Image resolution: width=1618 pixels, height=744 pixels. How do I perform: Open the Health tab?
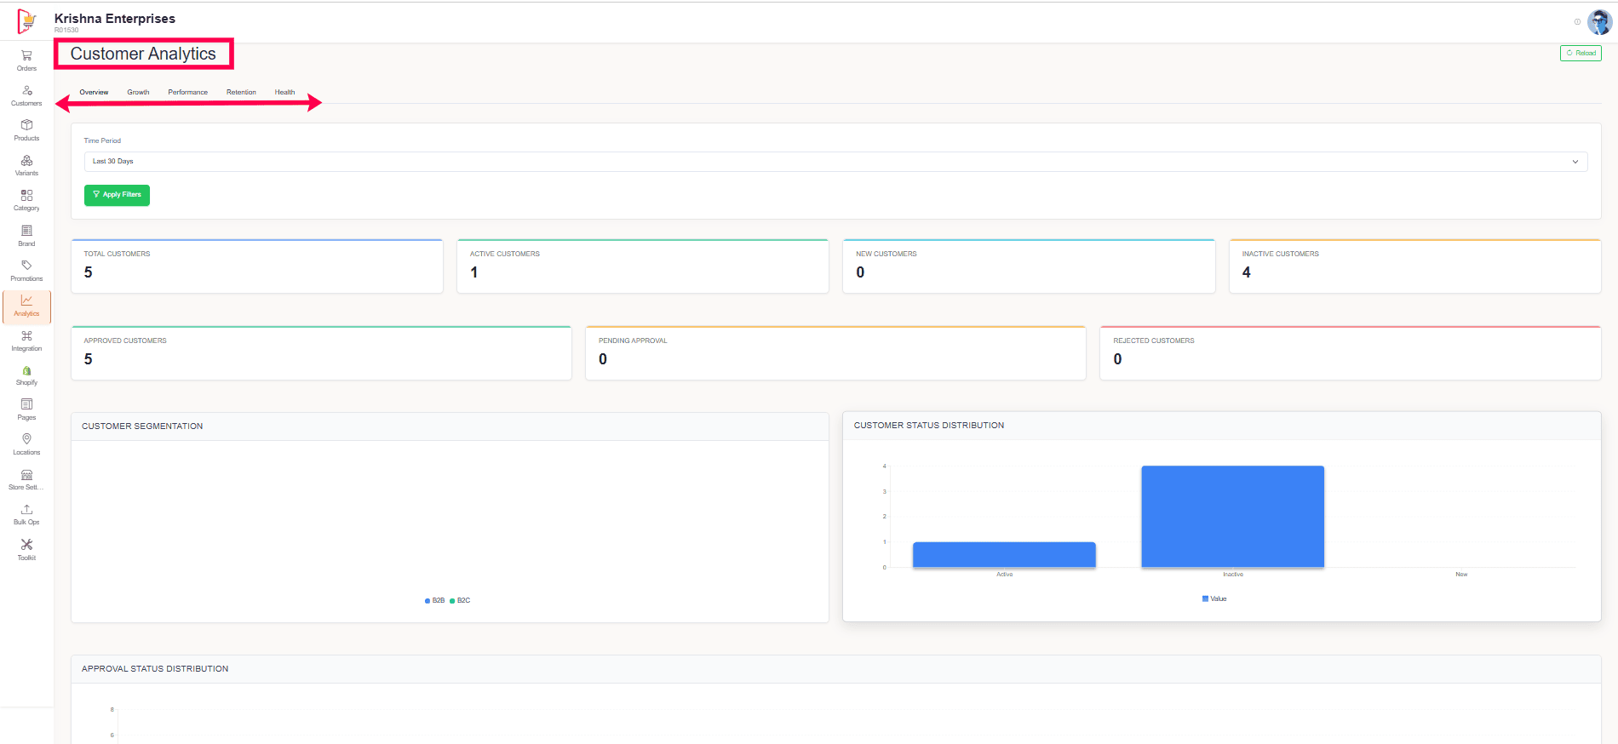coord(284,92)
